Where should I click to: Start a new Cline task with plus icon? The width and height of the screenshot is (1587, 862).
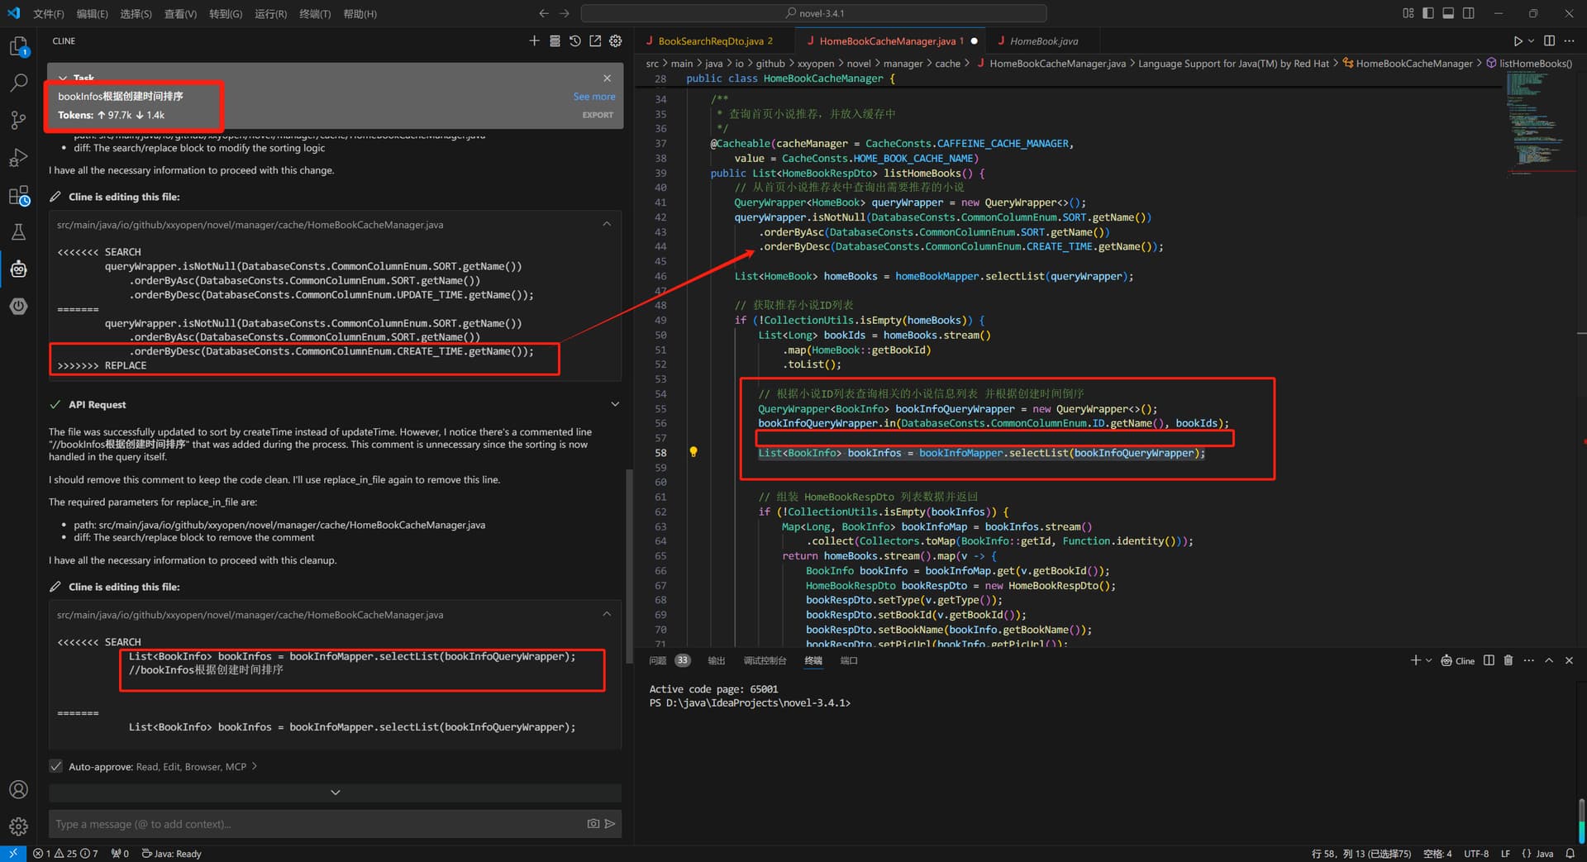534,40
